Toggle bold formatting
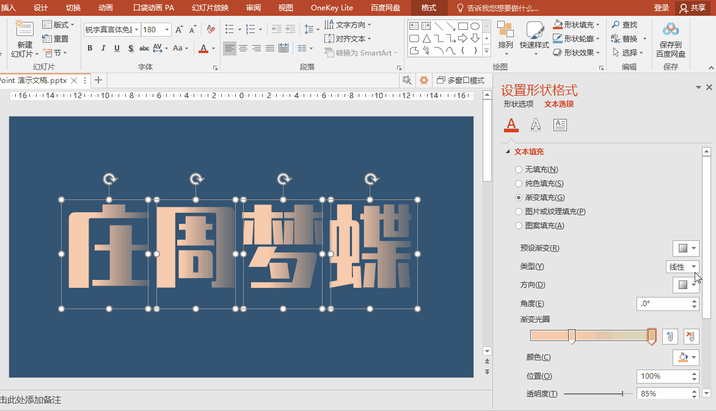The image size is (716, 411). coord(90,48)
